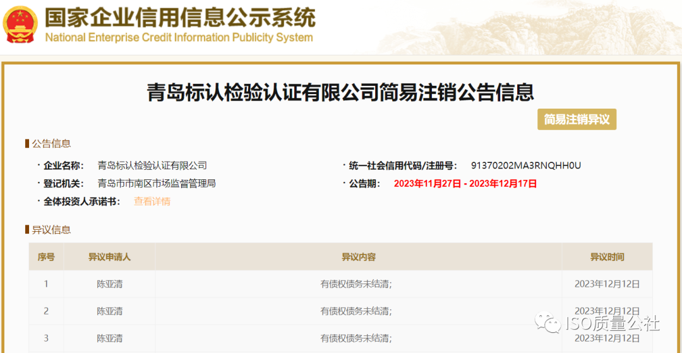The height and width of the screenshot is (353, 682).
Task: Click row 3 objection content 有债权债务未结清
Action: pyautogui.click(x=357, y=338)
